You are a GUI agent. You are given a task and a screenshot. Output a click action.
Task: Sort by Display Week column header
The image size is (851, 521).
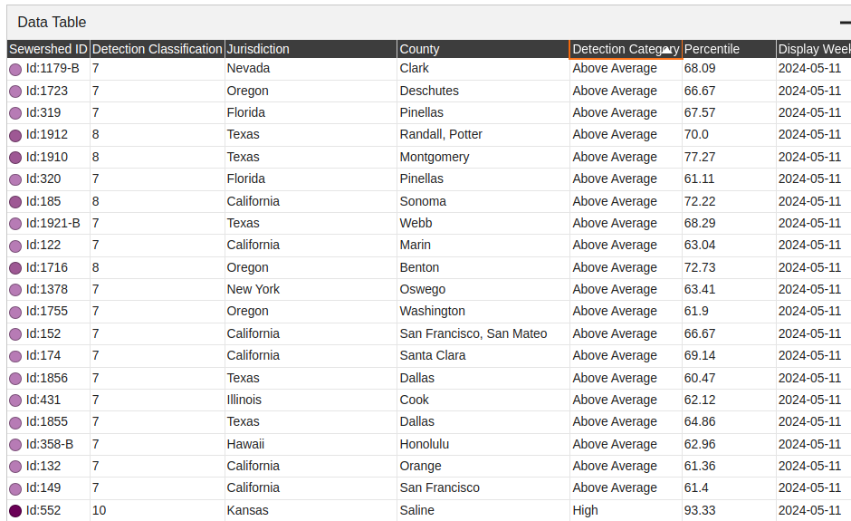(x=814, y=49)
